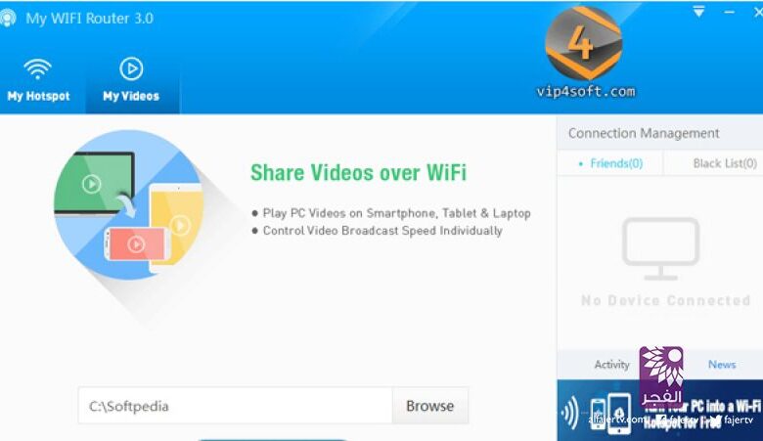The width and height of the screenshot is (763, 441).
Task: Open the Activity tab
Action: [611, 364]
